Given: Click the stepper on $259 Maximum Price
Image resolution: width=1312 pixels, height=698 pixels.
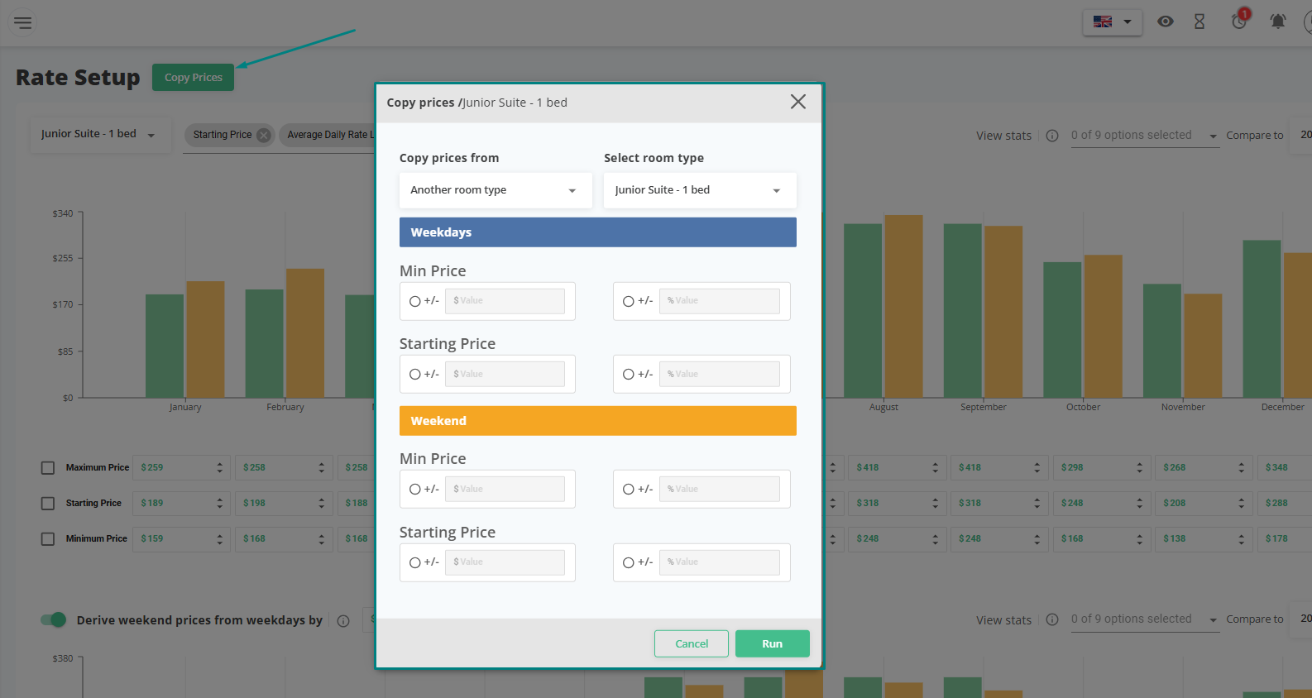Looking at the screenshot, I should [x=220, y=468].
